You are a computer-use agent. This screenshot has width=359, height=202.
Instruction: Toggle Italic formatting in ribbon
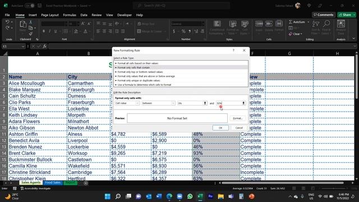(49, 31)
